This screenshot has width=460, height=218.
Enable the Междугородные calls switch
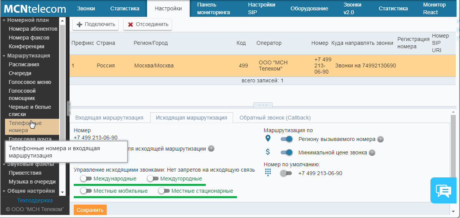tap(152, 179)
